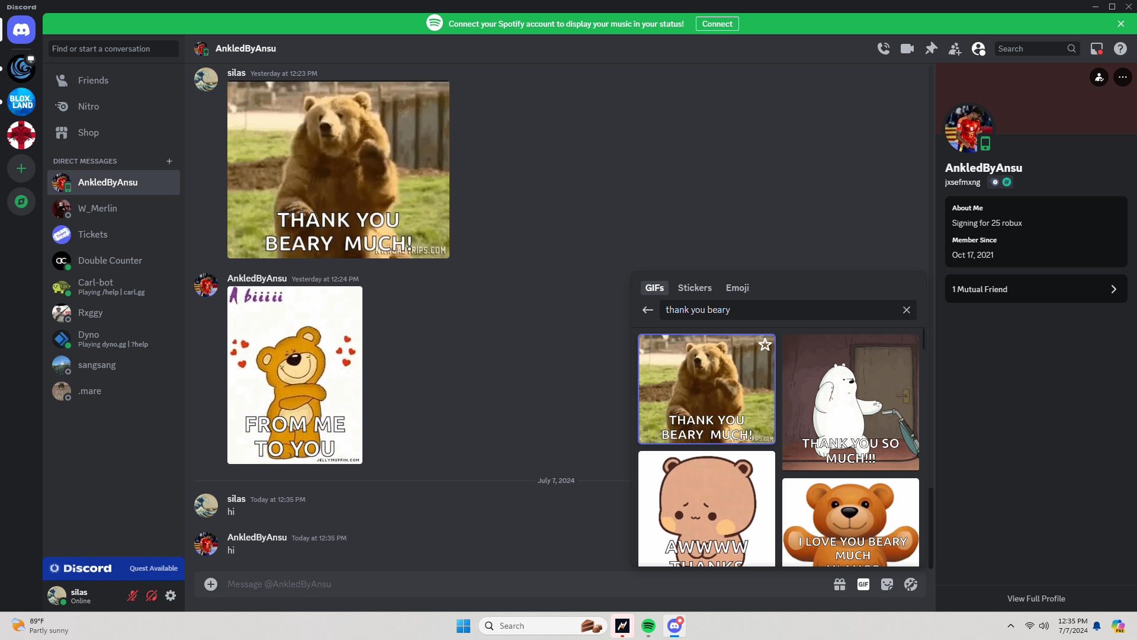Open the sticker picker icon
Screen dimensions: 1137x640
pos(887,584)
